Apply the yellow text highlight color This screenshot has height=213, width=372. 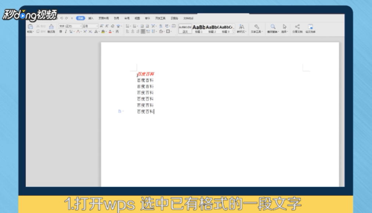103,32
